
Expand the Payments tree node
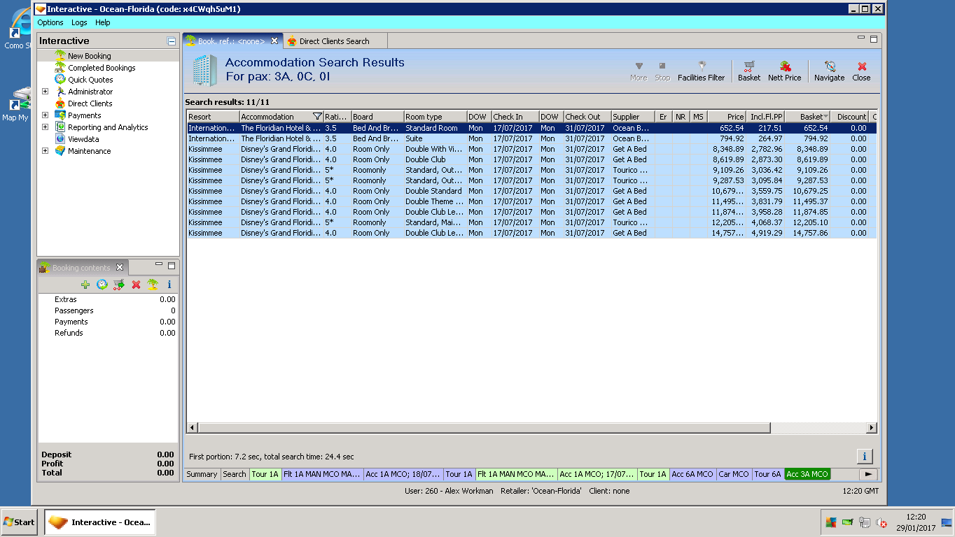click(46, 115)
